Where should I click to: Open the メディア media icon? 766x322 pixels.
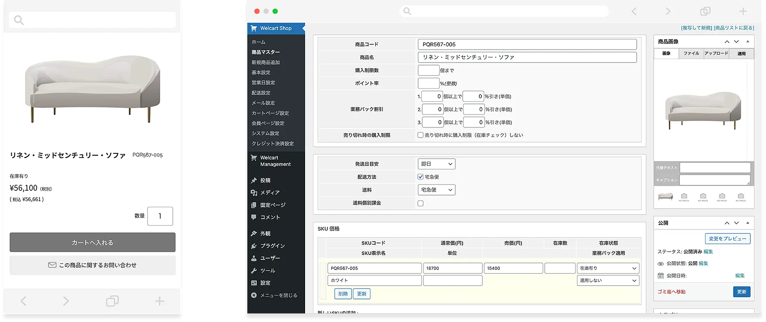[x=254, y=193]
